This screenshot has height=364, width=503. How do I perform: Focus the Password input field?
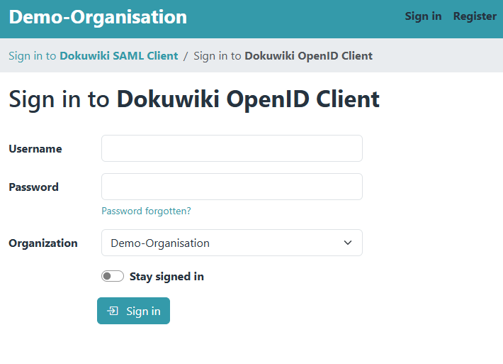point(232,187)
